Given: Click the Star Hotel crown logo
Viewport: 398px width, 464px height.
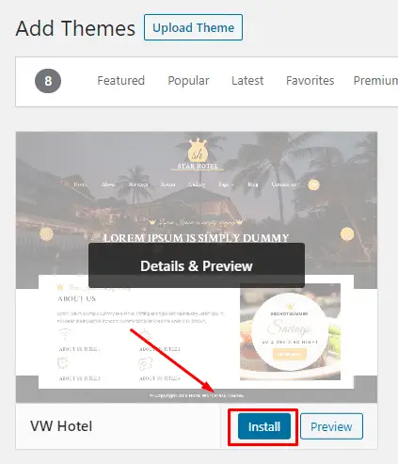Looking at the screenshot, I should pyautogui.click(x=198, y=151).
